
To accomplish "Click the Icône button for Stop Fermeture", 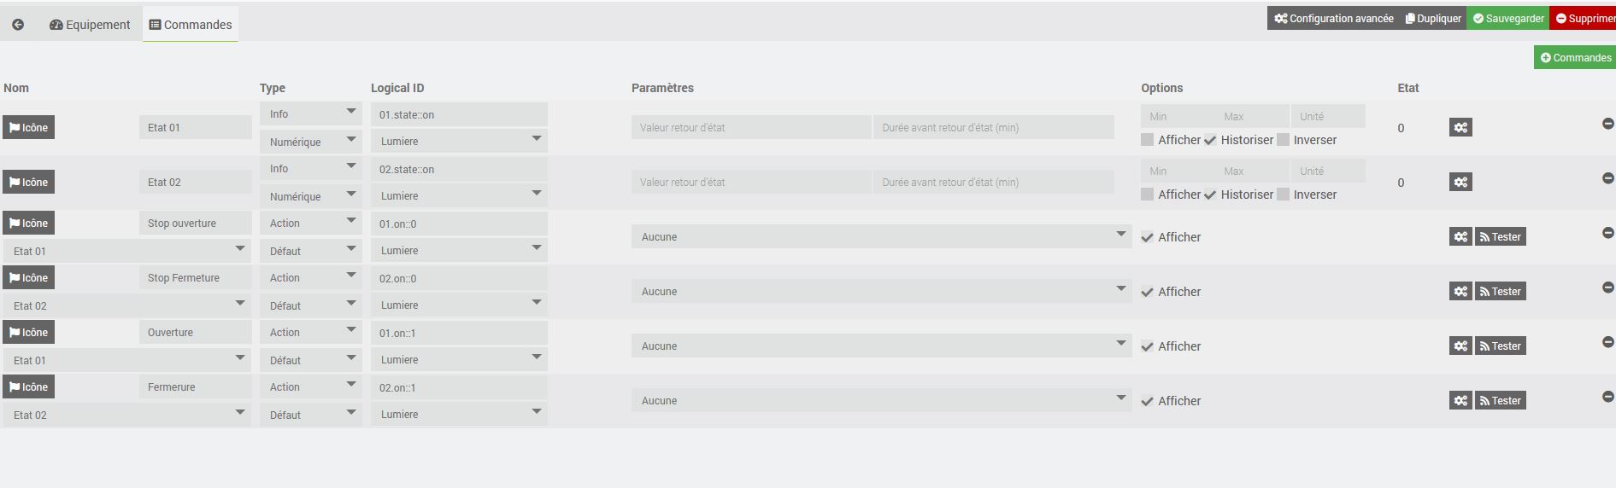I will click(28, 278).
